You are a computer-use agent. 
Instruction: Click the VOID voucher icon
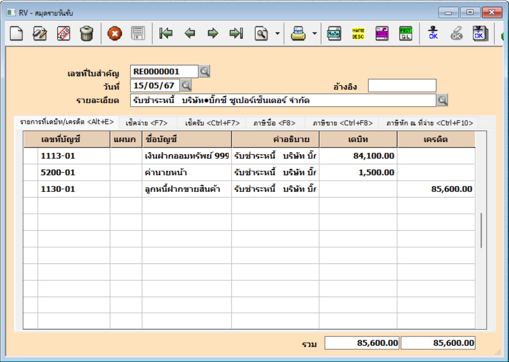point(63,33)
